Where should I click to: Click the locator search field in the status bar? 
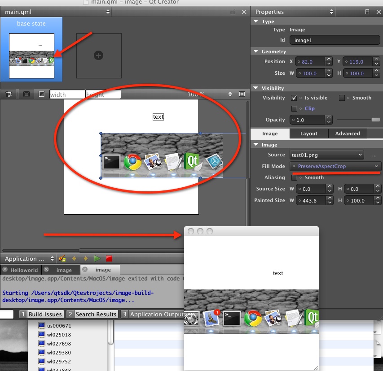[x=7, y=315]
